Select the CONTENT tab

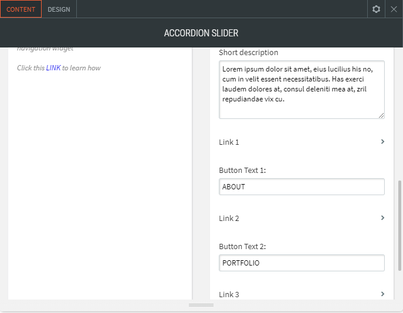[21, 9]
